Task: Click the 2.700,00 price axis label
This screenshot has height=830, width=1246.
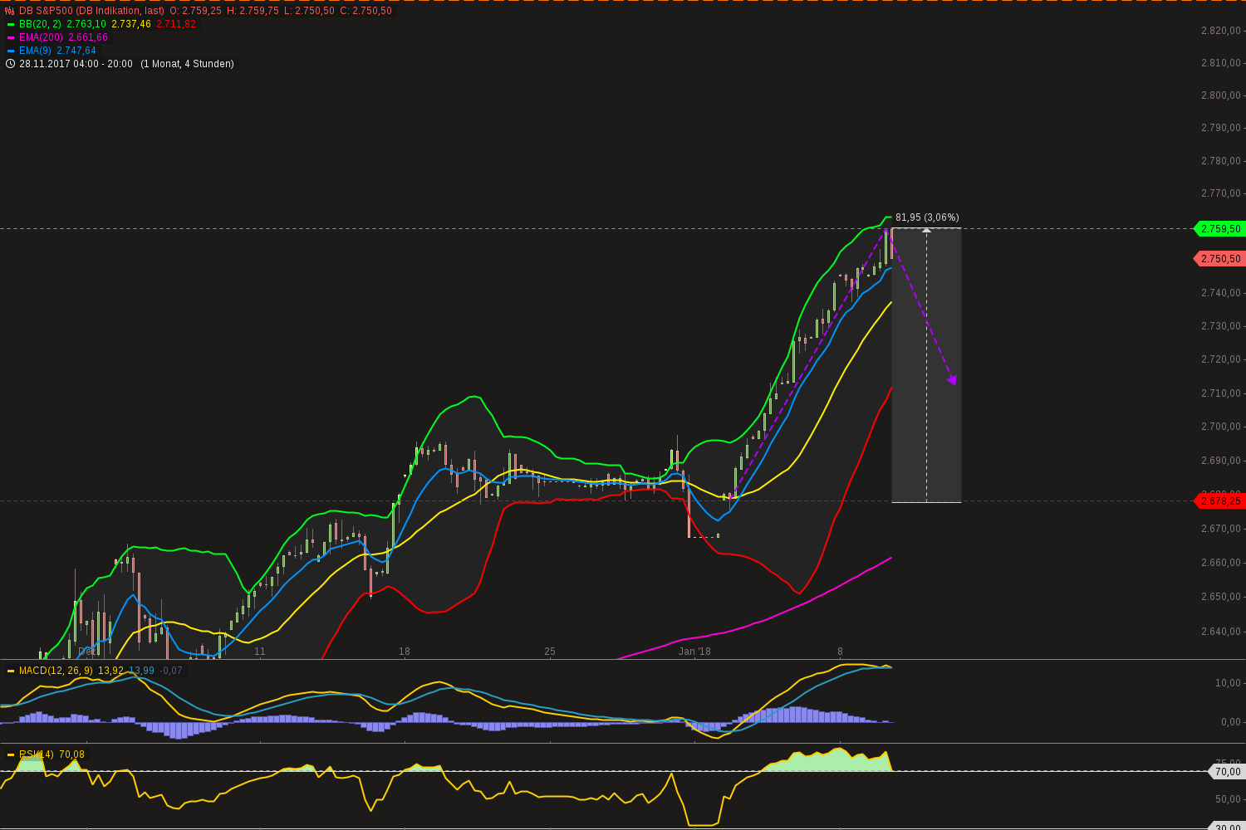Action: coord(1221,427)
